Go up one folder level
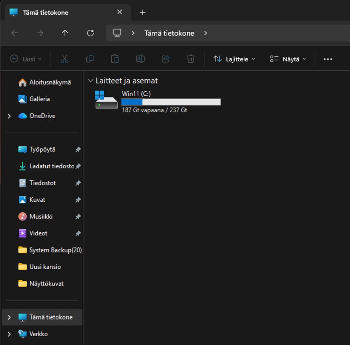Viewport: 350px width, 345px height. [65, 33]
